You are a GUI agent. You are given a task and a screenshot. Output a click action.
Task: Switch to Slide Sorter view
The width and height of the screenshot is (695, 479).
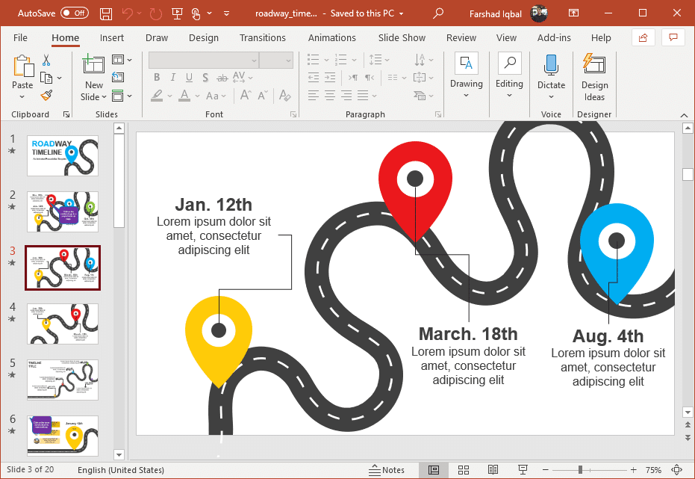pyautogui.click(x=463, y=470)
